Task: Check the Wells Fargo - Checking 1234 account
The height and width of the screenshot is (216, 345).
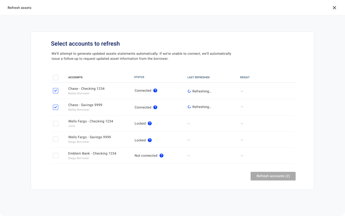Action: 55,123
